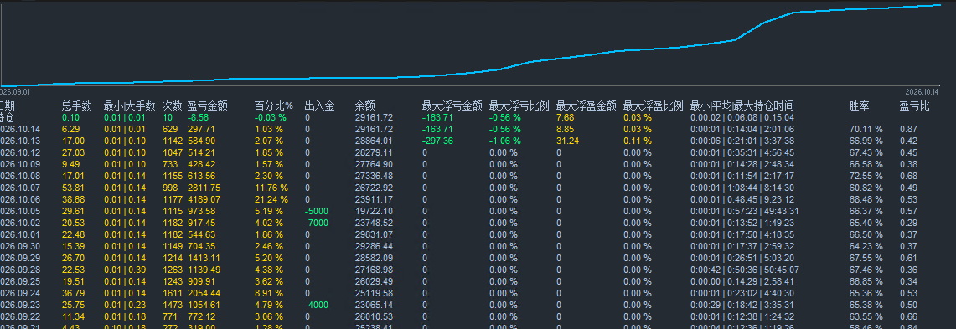This screenshot has width=956, height=329.
Task: Select the 31.24 floating profit value
Action: 567,141
